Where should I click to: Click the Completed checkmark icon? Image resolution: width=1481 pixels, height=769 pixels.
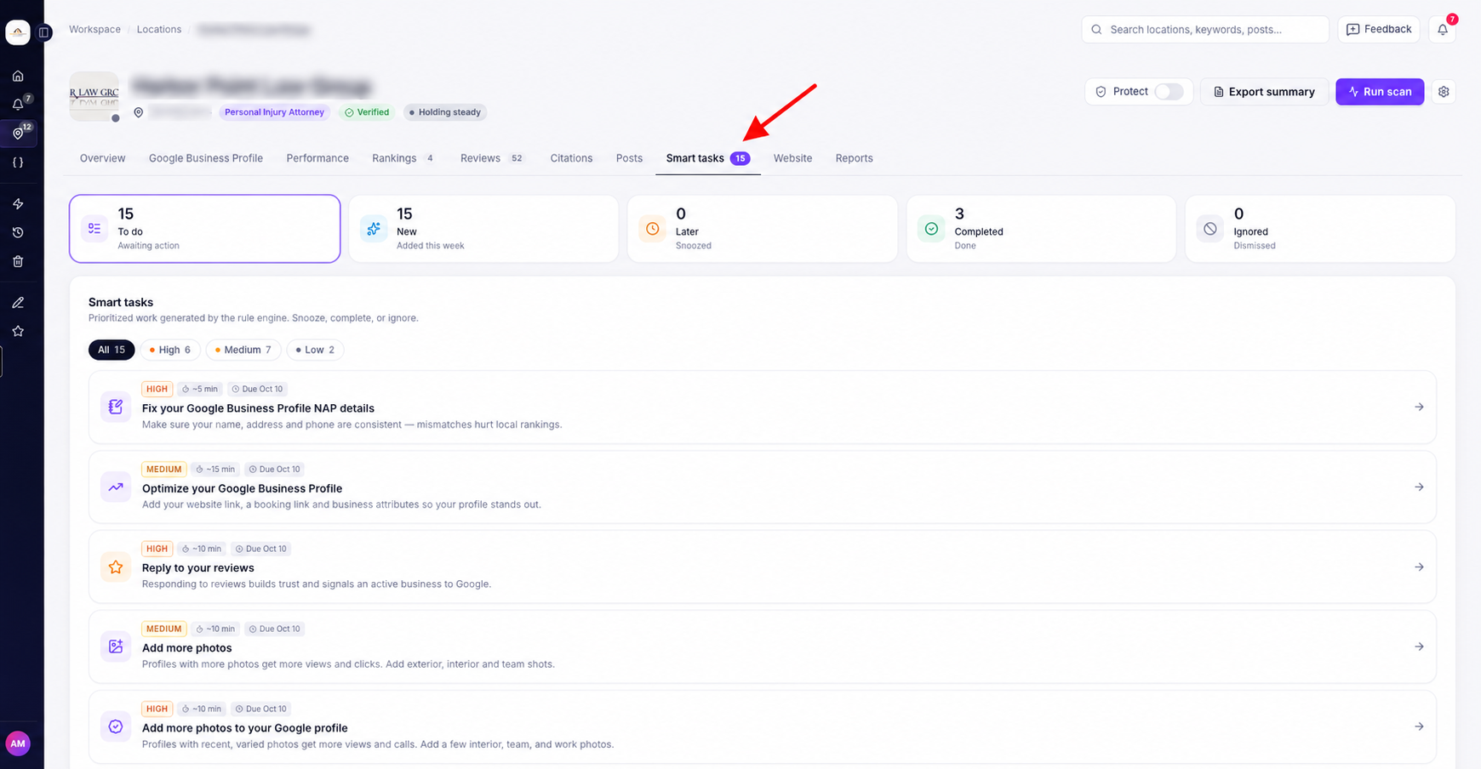coord(931,229)
